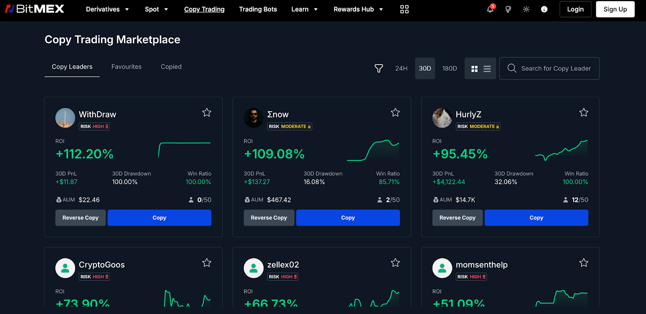Viewport: 646px width, 314px height.
Task: Click momsenthelp default avatar icon
Action: click(442, 268)
